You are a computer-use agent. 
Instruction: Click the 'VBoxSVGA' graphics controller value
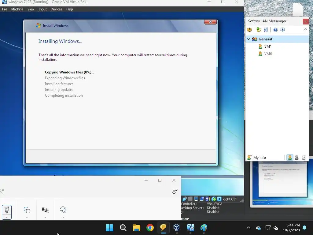pyautogui.click(x=215, y=204)
